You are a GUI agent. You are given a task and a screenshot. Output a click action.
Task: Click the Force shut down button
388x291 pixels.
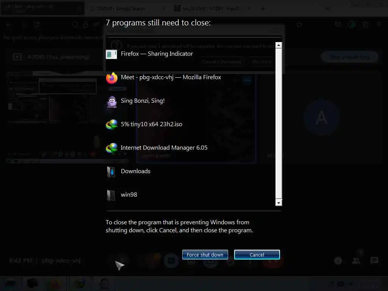(x=205, y=255)
